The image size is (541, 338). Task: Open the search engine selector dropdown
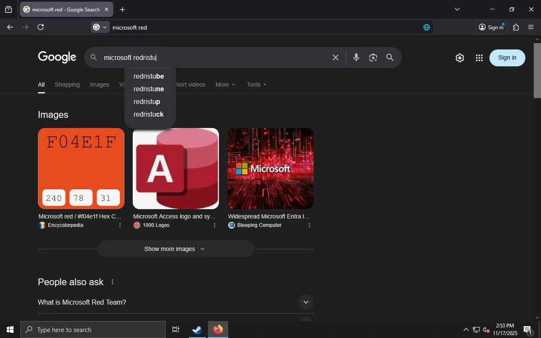click(x=100, y=27)
